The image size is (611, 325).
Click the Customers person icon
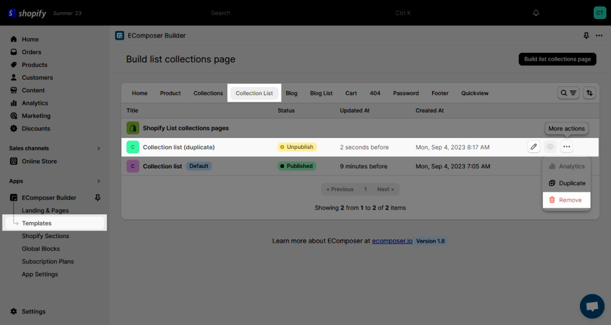click(x=14, y=77)
